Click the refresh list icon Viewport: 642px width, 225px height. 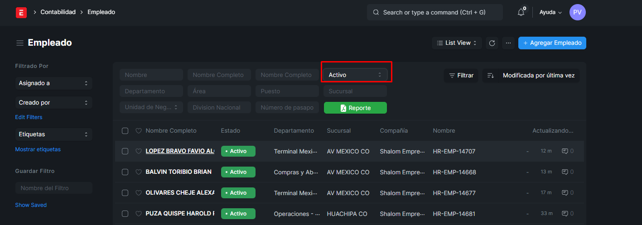pos(492,43)
